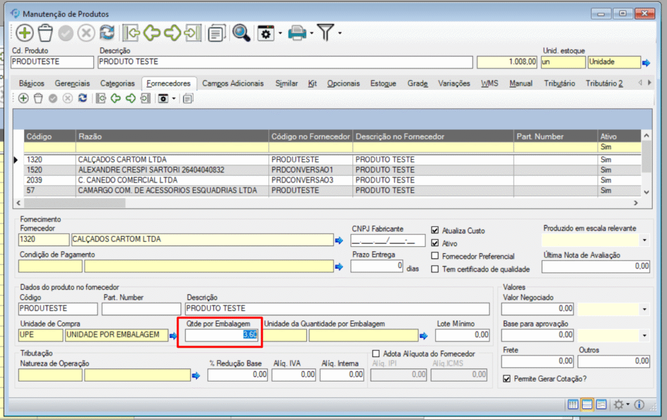Image resolution: width=667 pixels, height=420 pixels.
Task: Go to the first record using main toolbar
Action: [x=132, y=33]
